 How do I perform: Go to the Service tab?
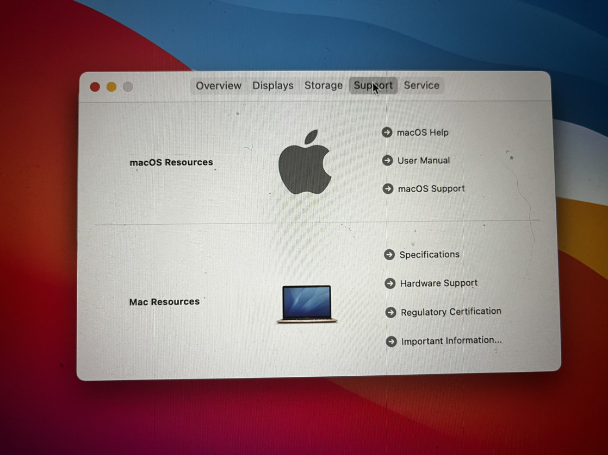pyautogui.click(x=421, y=86)
